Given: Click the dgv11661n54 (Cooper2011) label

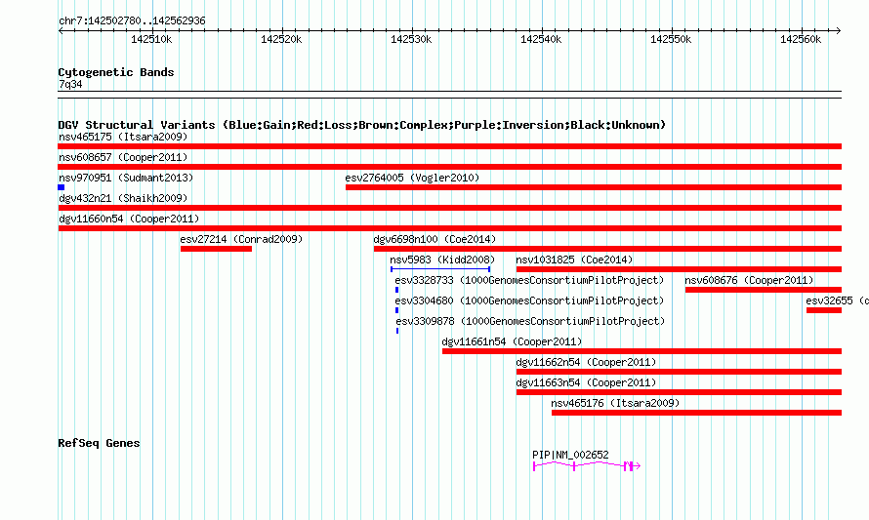Looking at the screenshot, I should (512, 341).
